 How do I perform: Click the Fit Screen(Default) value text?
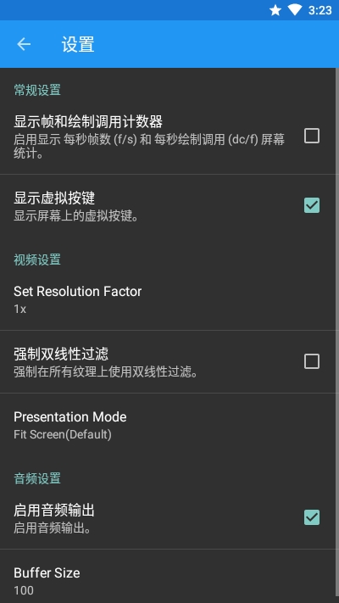pyautogui.click(x=63, y=434)
